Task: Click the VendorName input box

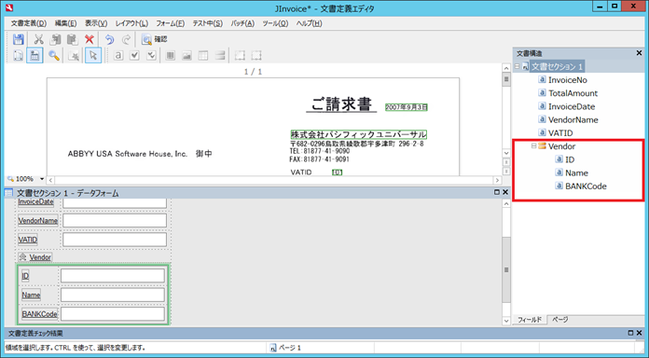Action: pos(115,220)
